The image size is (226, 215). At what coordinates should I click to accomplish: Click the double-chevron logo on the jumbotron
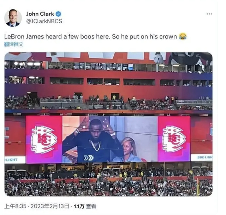pos(89,158)
